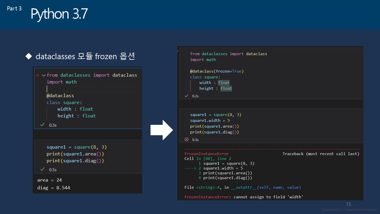The height and width of the screenshot is (214, 380).
Task: Click traceback line '3 print(square1.area())'
Action: [x=225, y=173]
